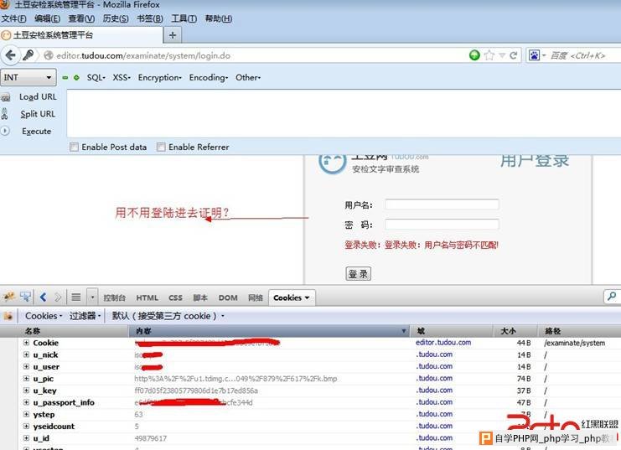Switch to Firebug DOM tab
The width and height of the screenshot is (621, 450).
pyautogui.click(x=228, y=297)
